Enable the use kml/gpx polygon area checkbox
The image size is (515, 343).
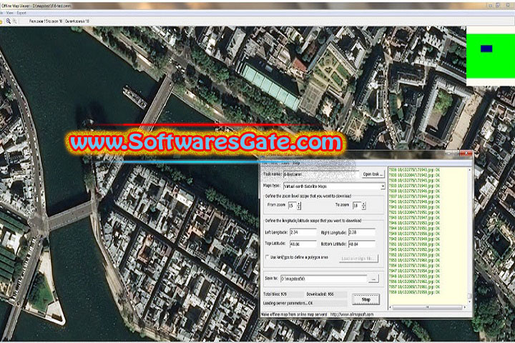pyautogui.click(x=267, y=257)
